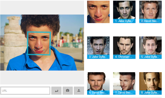Open result 2 David Bec... thumbnail

(x=150, y=12)
